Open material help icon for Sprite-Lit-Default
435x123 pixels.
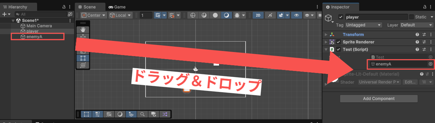click(422, 74)
